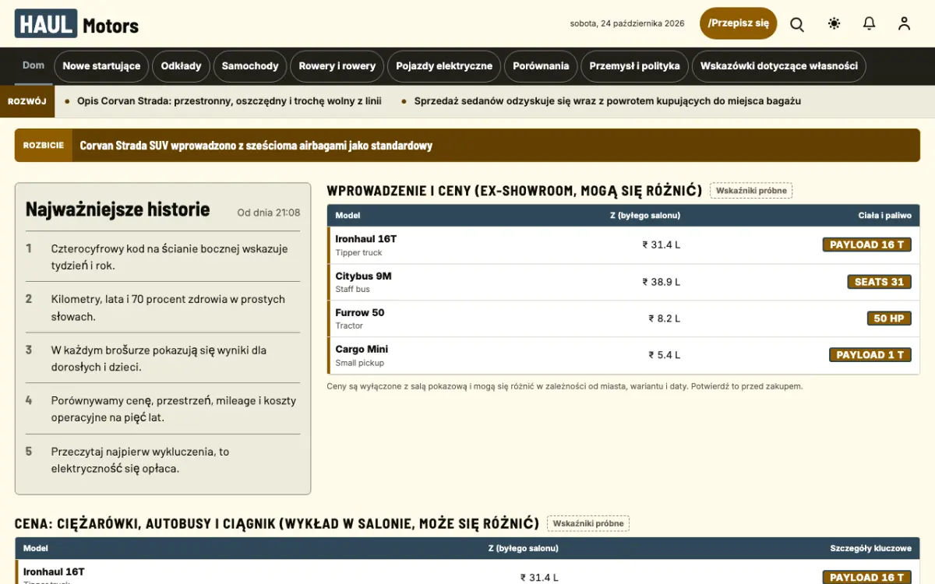
Task: Open the user account icon
Action: point(904,23)
